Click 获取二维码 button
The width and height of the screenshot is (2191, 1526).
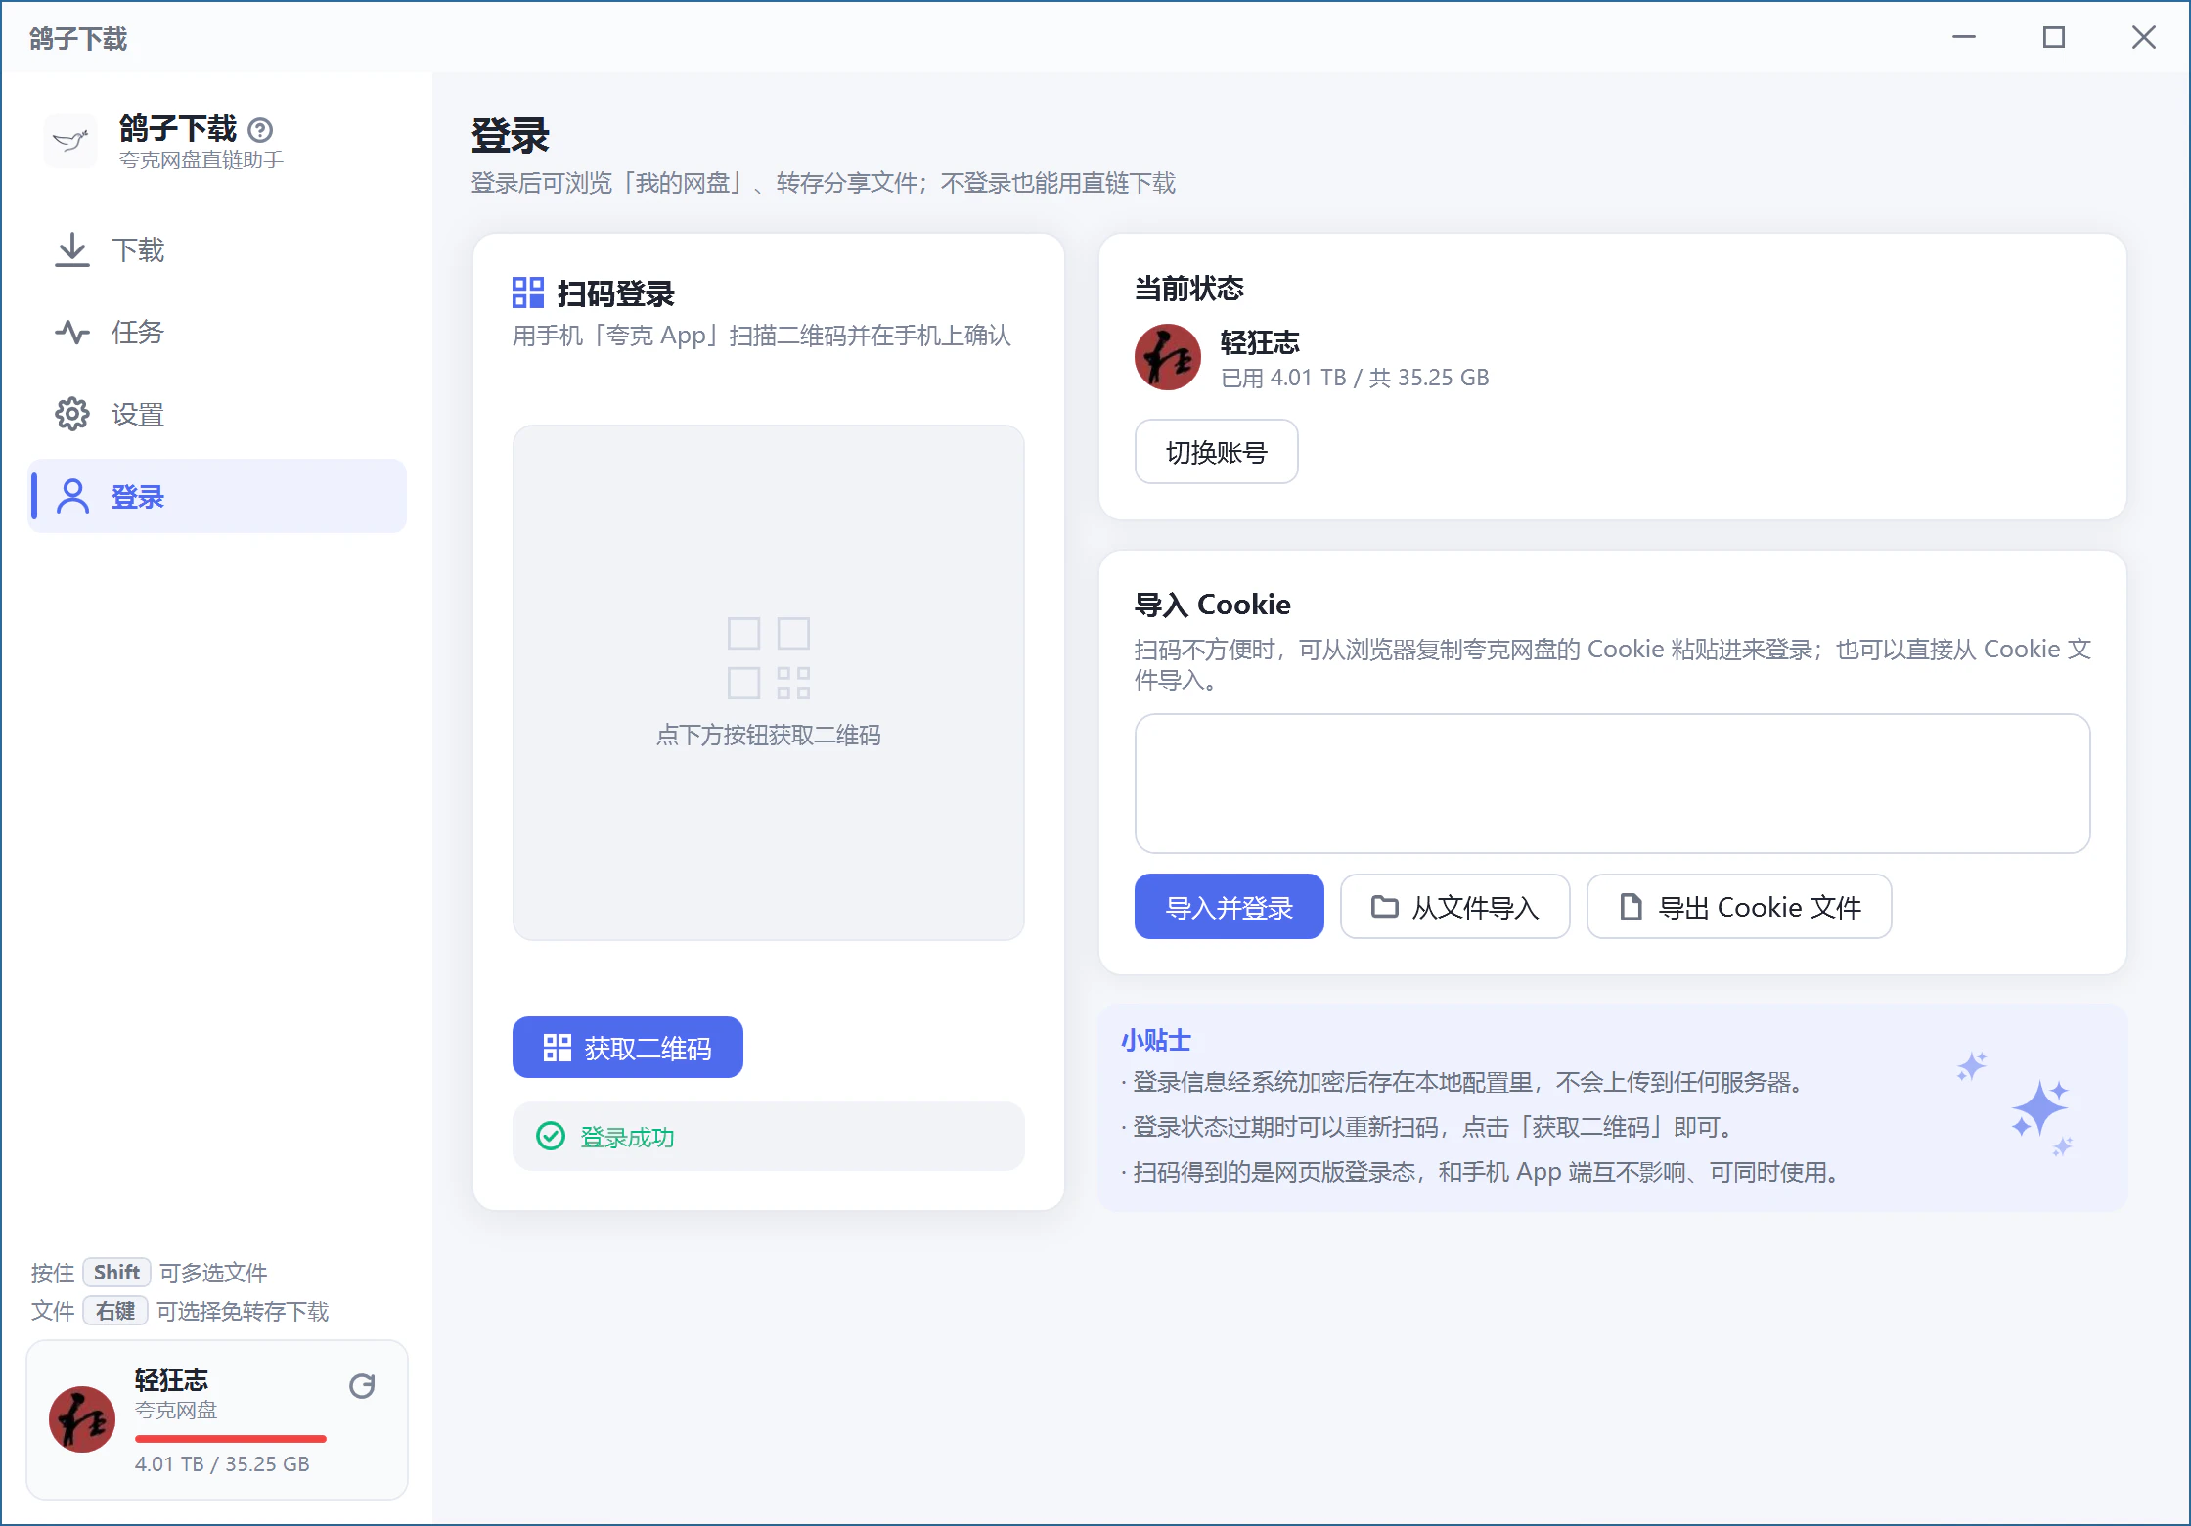pyautogui.click(x=628, y=1048)
